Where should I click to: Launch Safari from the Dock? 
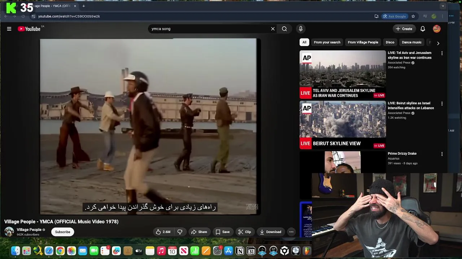pos(49,251)
